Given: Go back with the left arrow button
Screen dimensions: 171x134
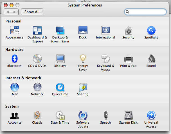Looking at the screenshot, I should 7,12.
